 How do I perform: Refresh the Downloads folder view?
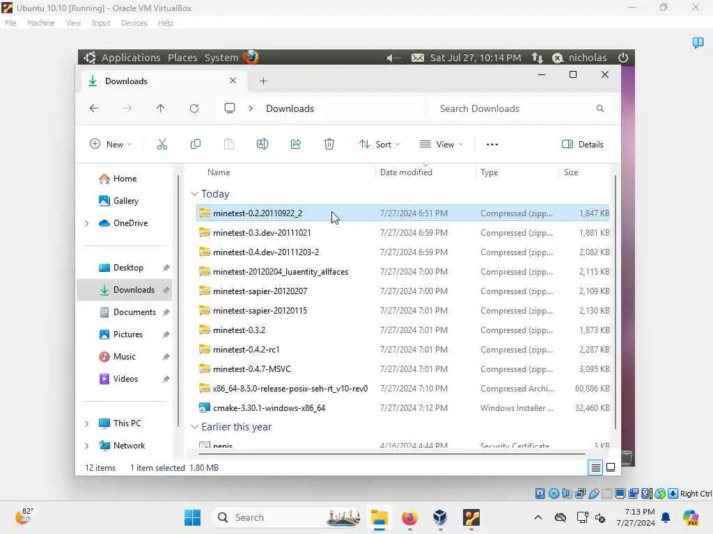coord(194,108)
